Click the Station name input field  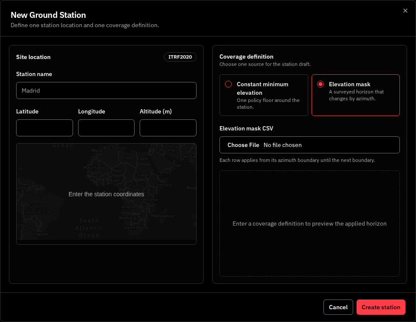pos(106,90)
